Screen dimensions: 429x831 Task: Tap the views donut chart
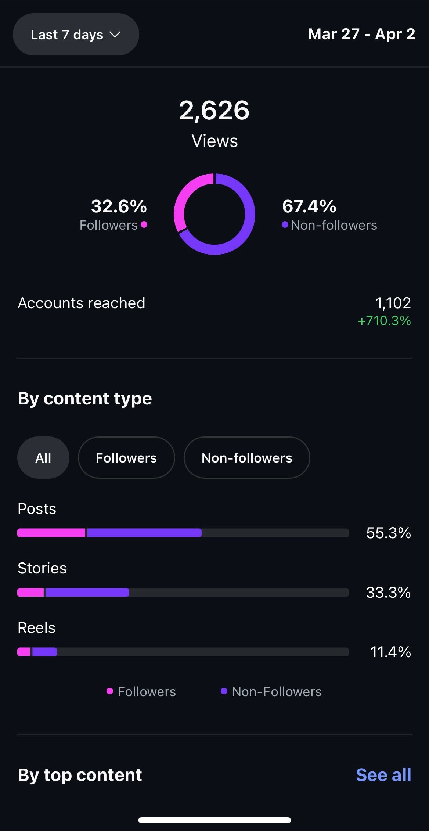(214, 214)
